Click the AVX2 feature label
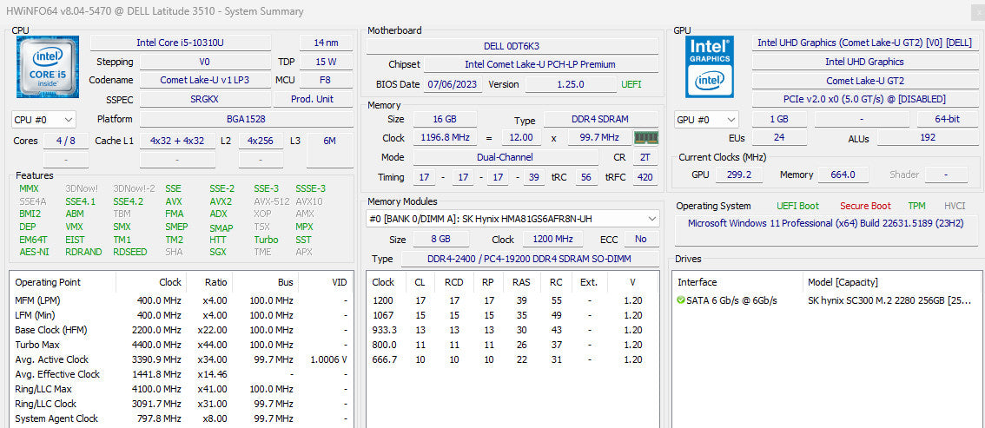Image resolution: width=985 pixels, height=428 pixels. coord(221,201)
